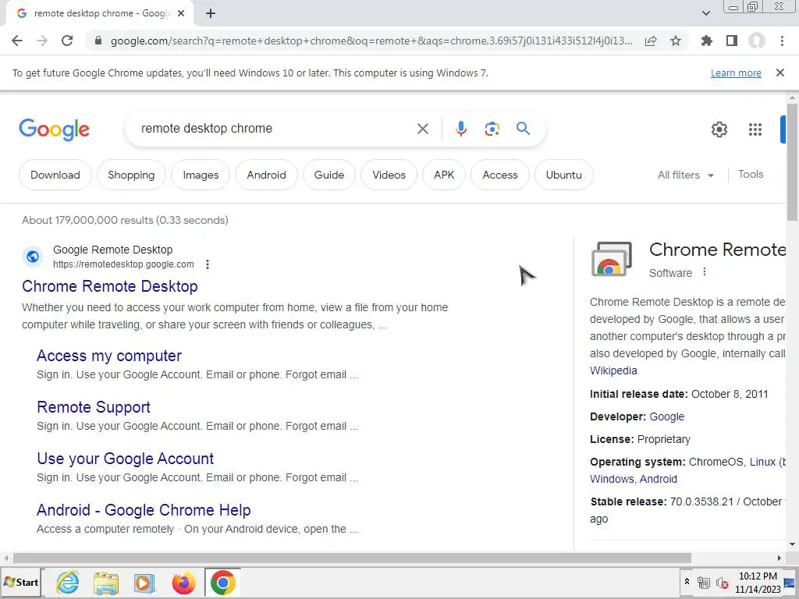The width and height of the screenshot is (799, 599).
Task: Click the Google Remote Desktop site favicon
Action: (x=33, y=257)
